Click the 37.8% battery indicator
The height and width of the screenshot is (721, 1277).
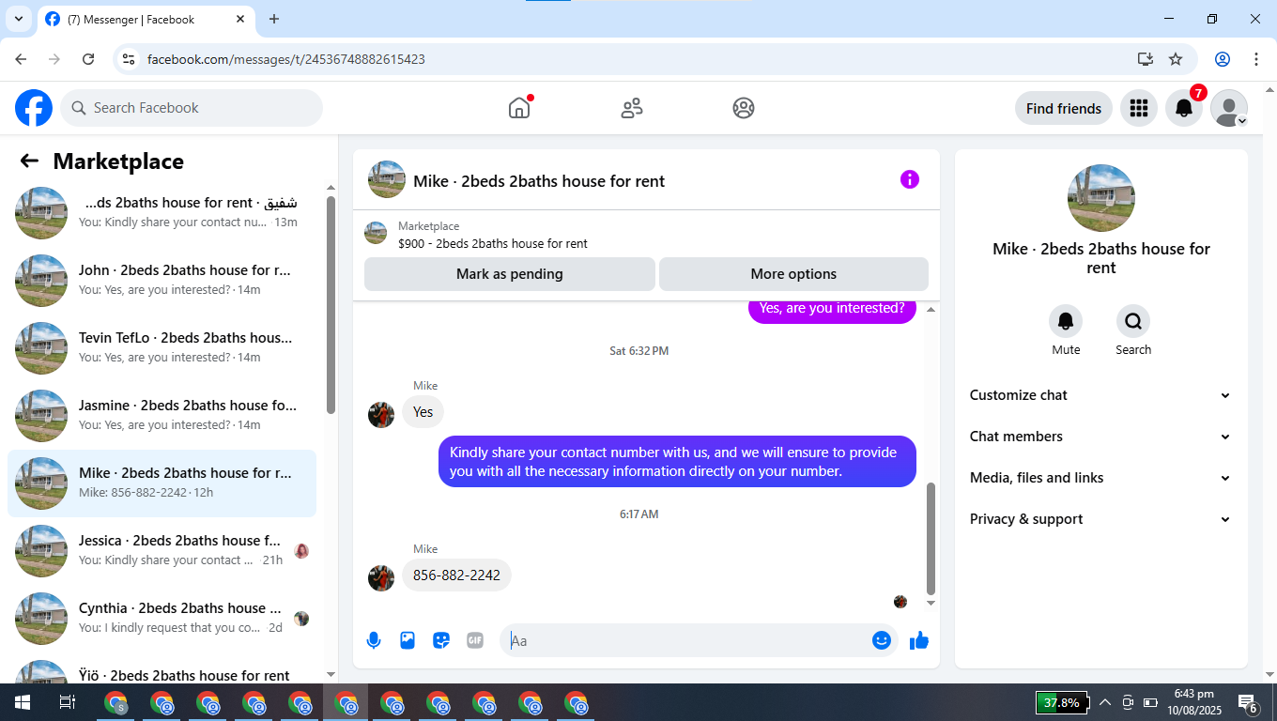1062,702
